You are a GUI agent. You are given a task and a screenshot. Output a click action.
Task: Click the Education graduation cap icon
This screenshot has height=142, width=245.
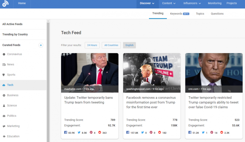click(4, 136)
